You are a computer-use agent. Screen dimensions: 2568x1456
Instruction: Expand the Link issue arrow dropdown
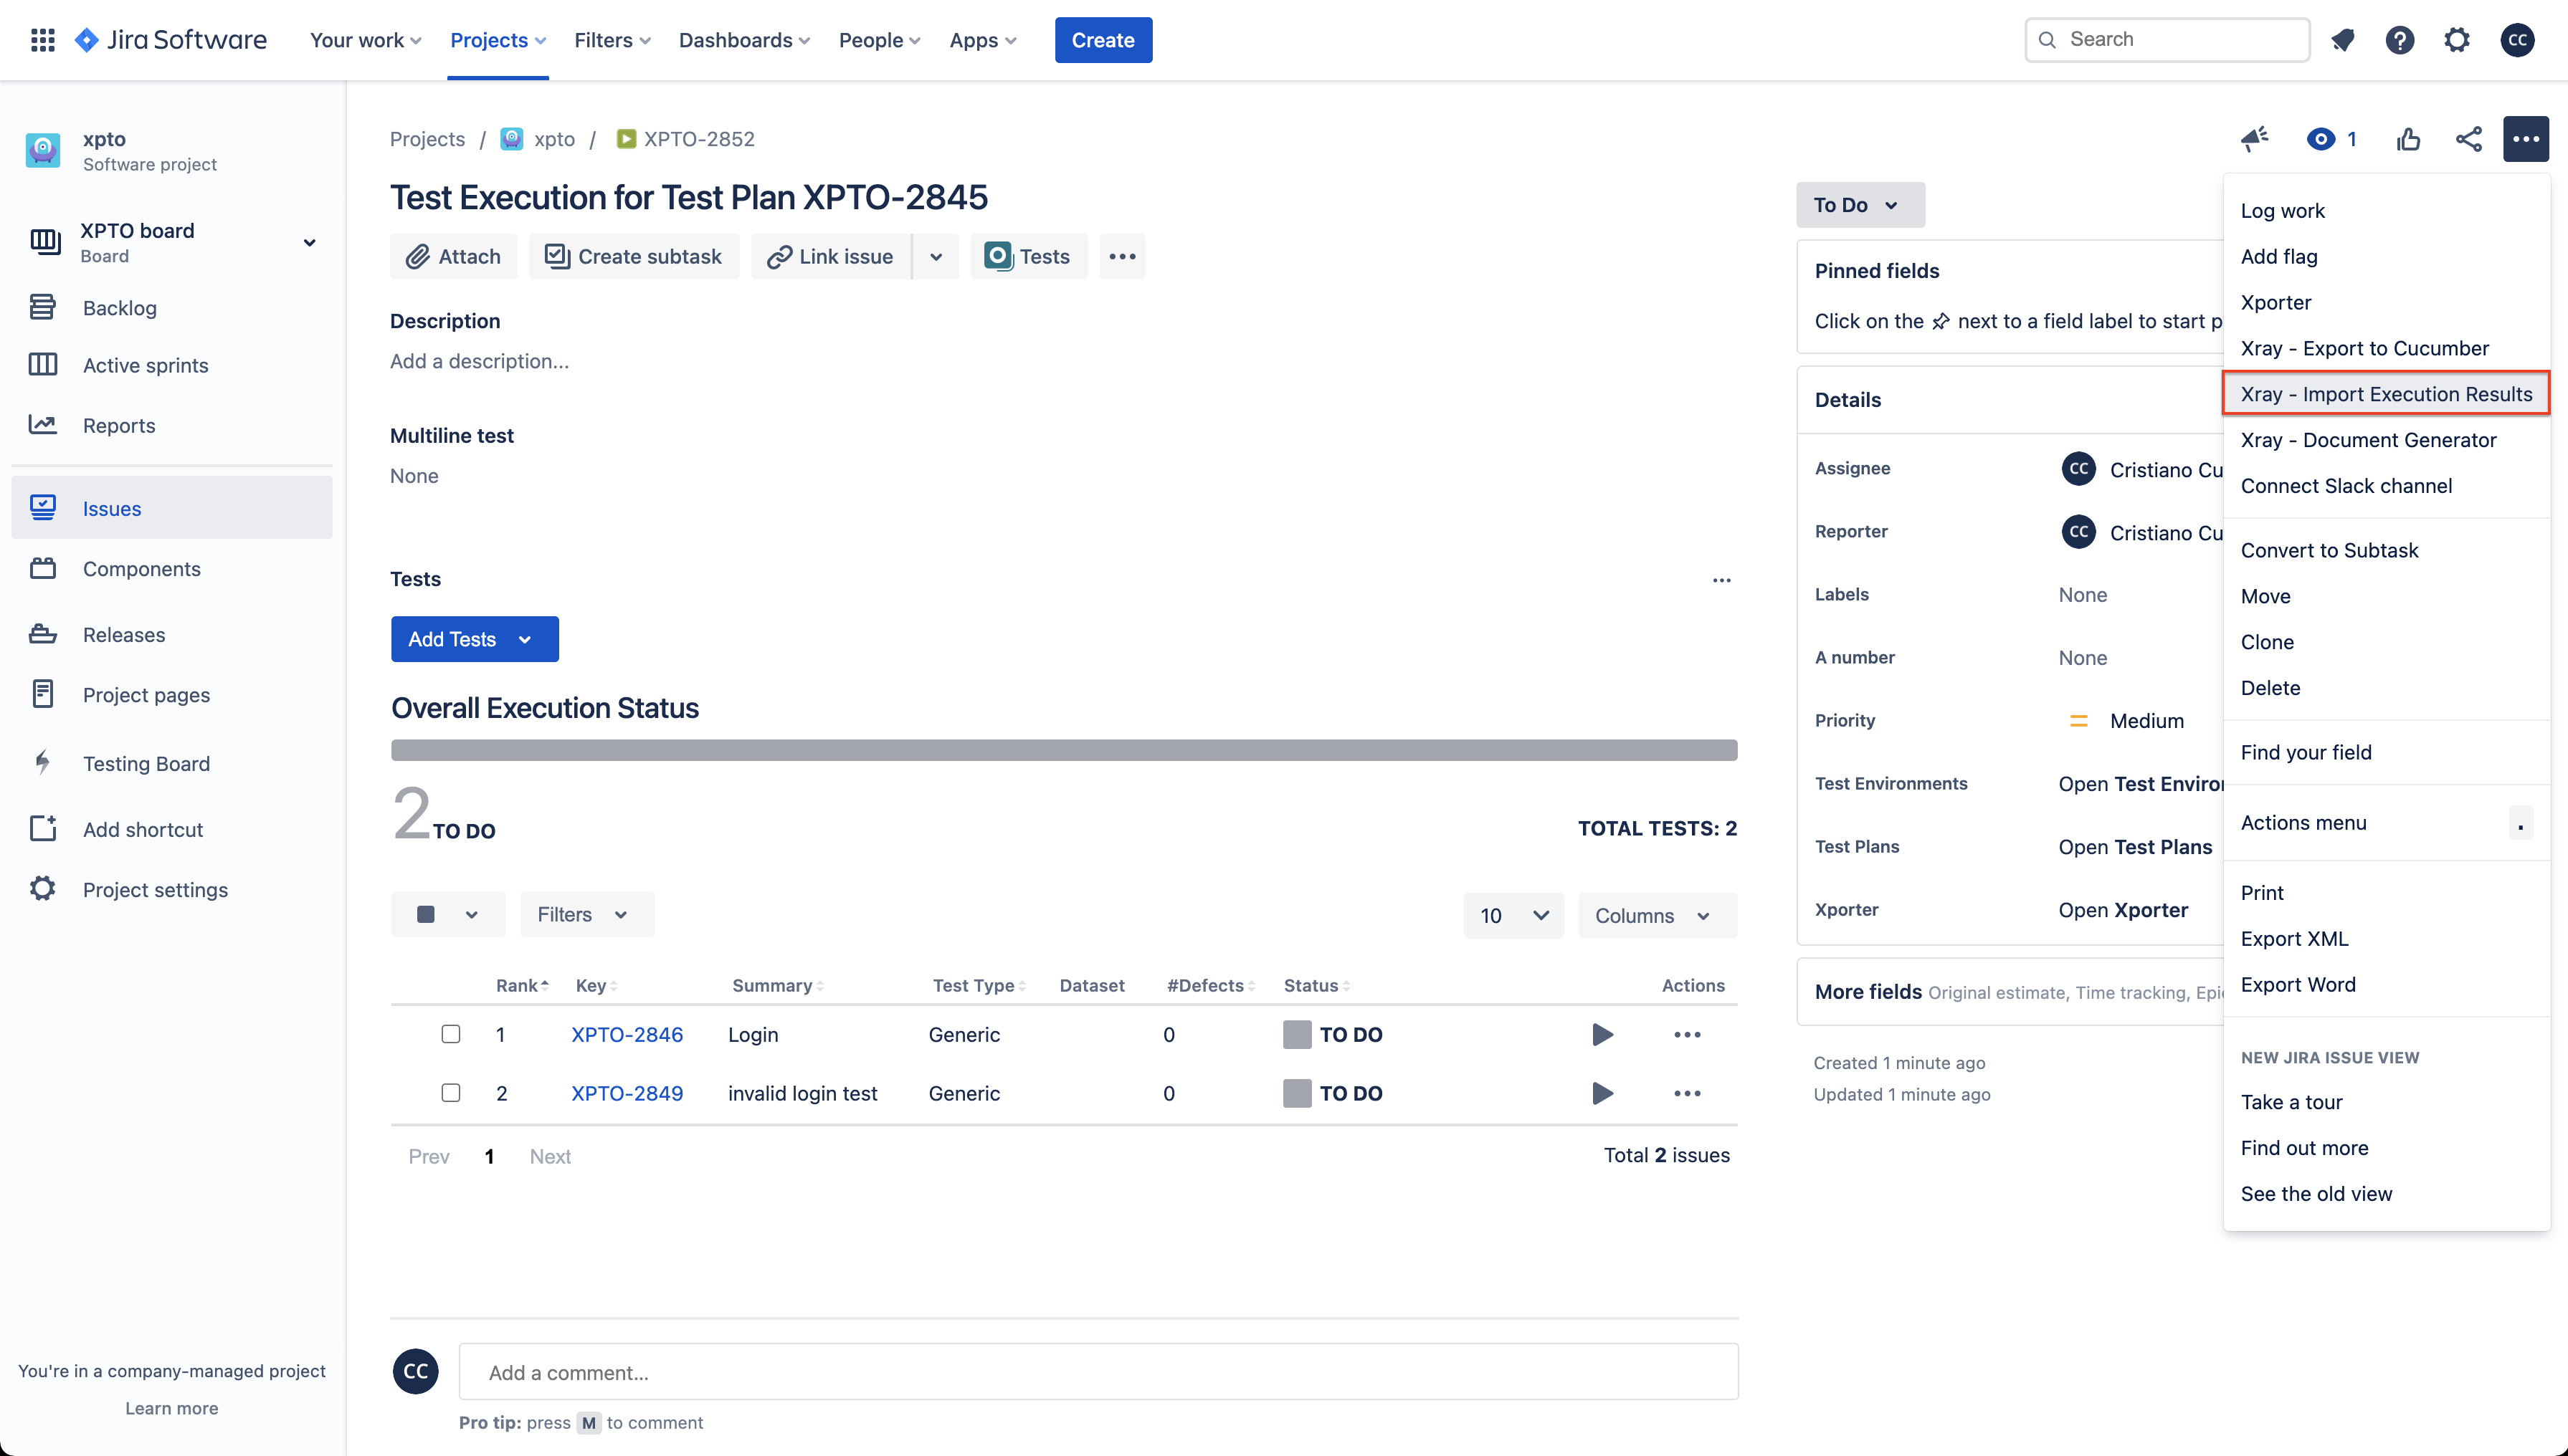[936, 257]
